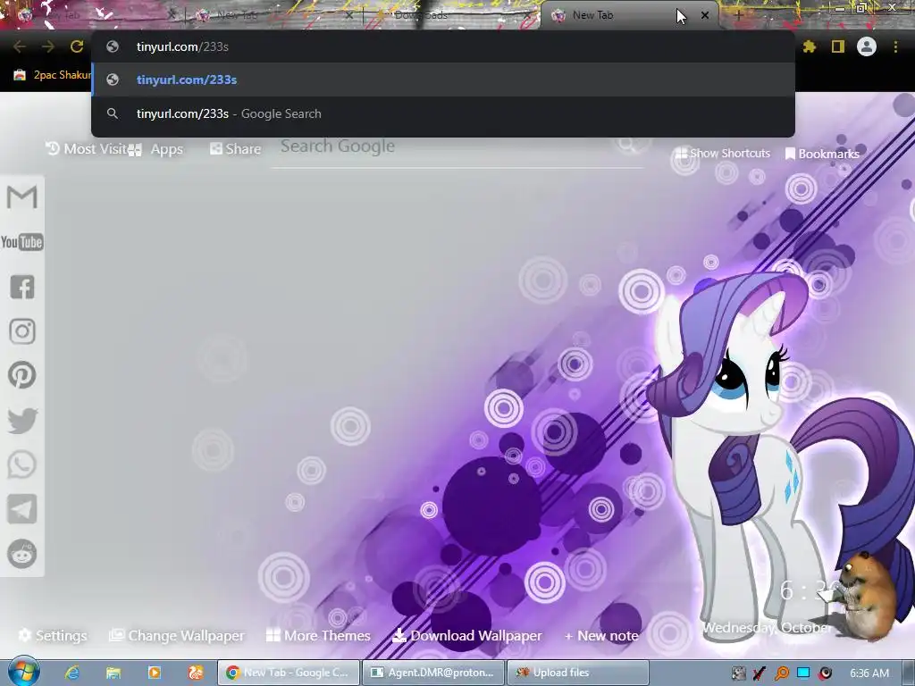Open Twitter bird shortcut
Image resolution: width=915 pixels, height=686 pixels.
(x=22, y=421)
